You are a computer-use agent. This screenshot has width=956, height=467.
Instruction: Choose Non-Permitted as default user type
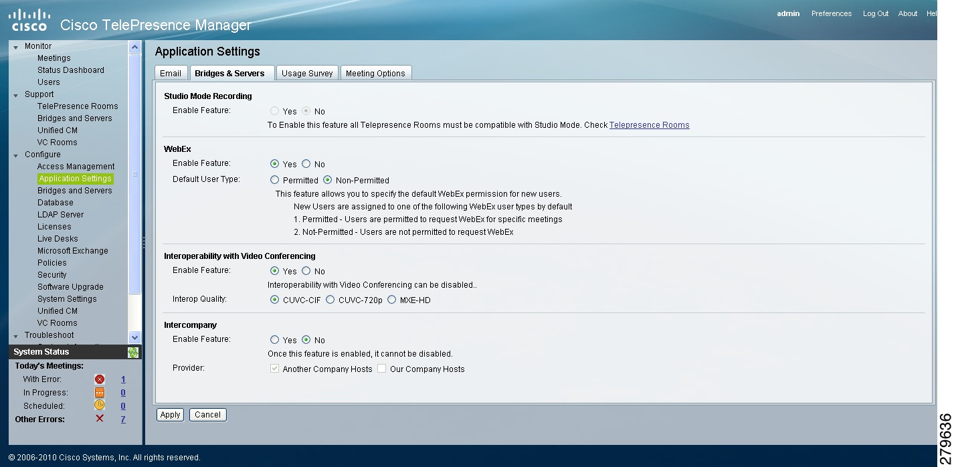pyautogui.click(x=328, y=179)
